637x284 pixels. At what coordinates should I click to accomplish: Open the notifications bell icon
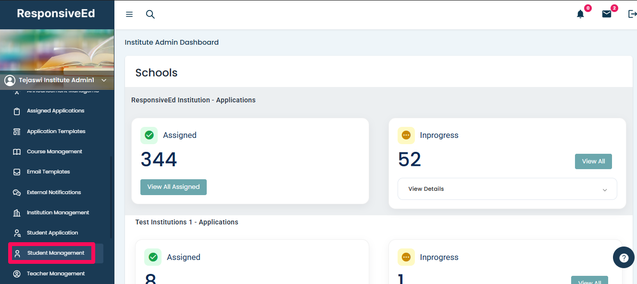[x=580, y=14]
